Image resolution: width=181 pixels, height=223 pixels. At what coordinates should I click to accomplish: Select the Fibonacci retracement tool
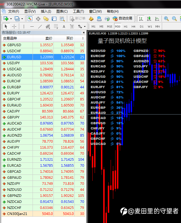pos(56,26)
